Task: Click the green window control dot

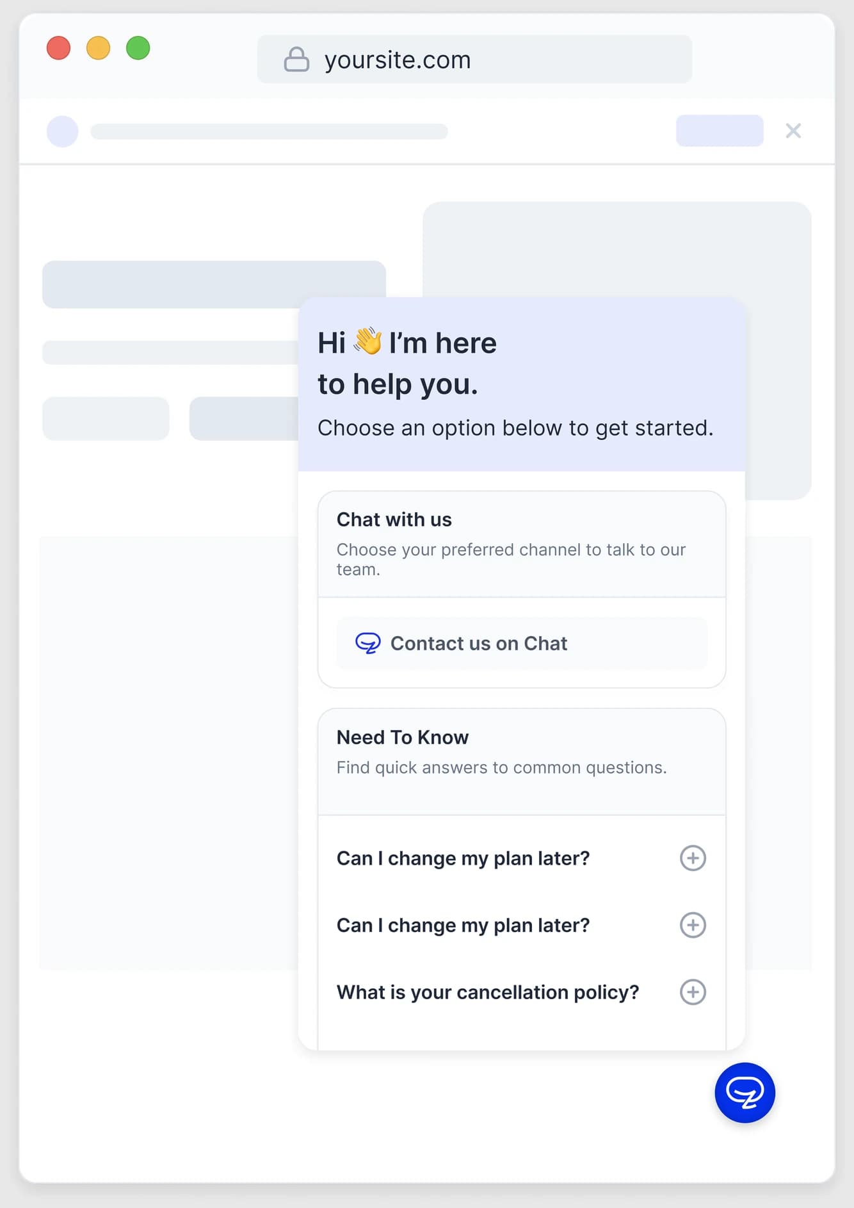Action: tap(138, 48)
